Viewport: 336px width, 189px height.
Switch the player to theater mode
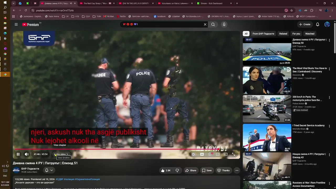coord(218,154)
